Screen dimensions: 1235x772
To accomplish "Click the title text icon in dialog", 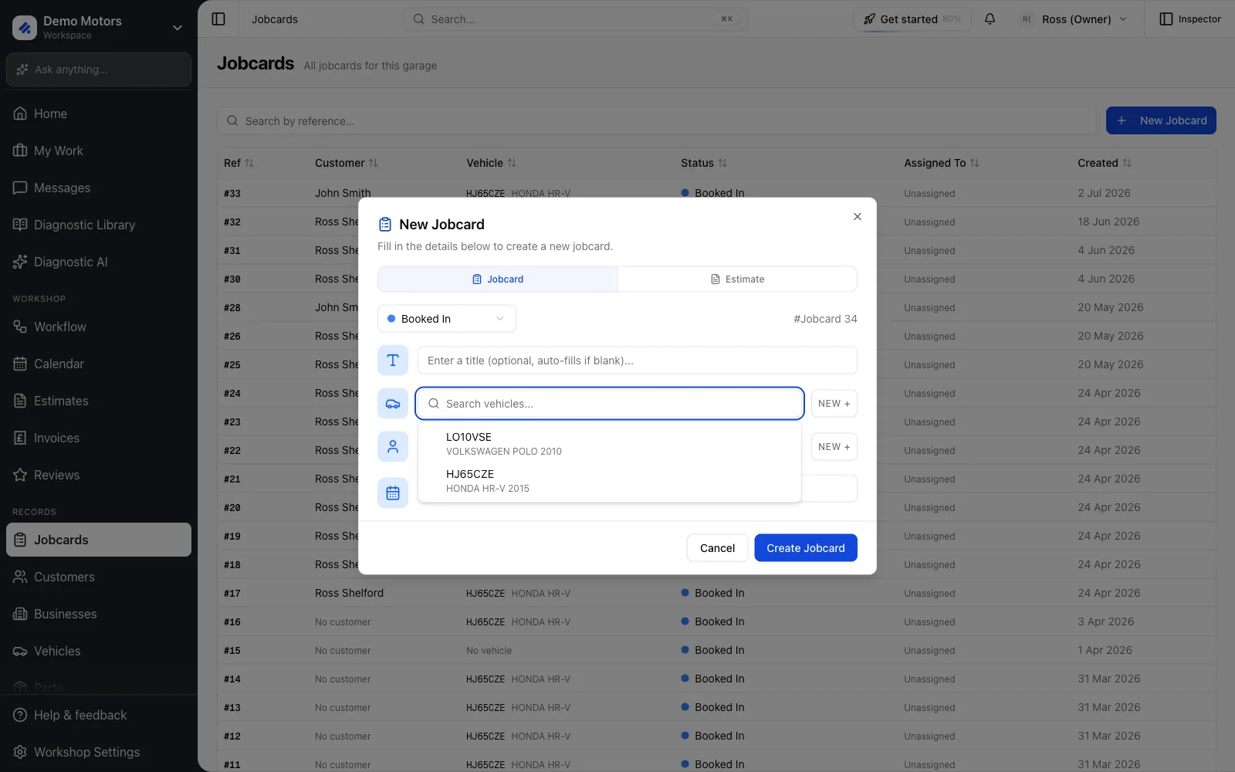I will [x=393, y=361].
